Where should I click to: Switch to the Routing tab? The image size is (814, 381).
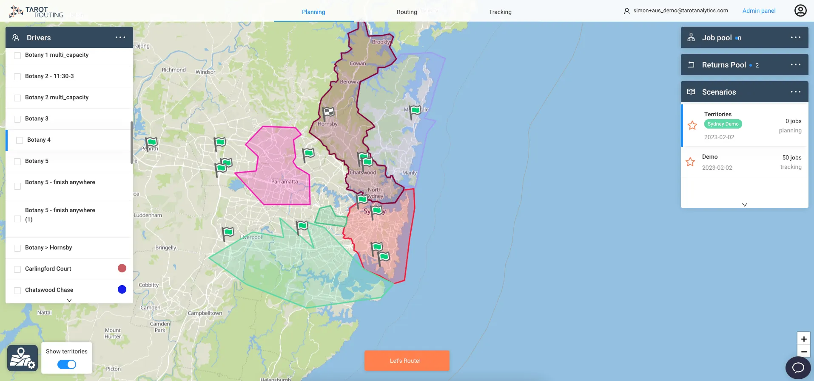tap(407, 12)
